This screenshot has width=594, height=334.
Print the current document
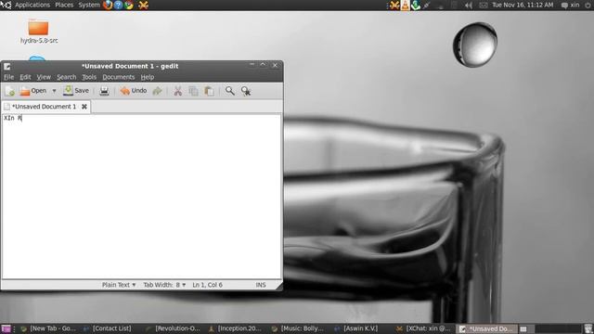[x=104, y=91]
